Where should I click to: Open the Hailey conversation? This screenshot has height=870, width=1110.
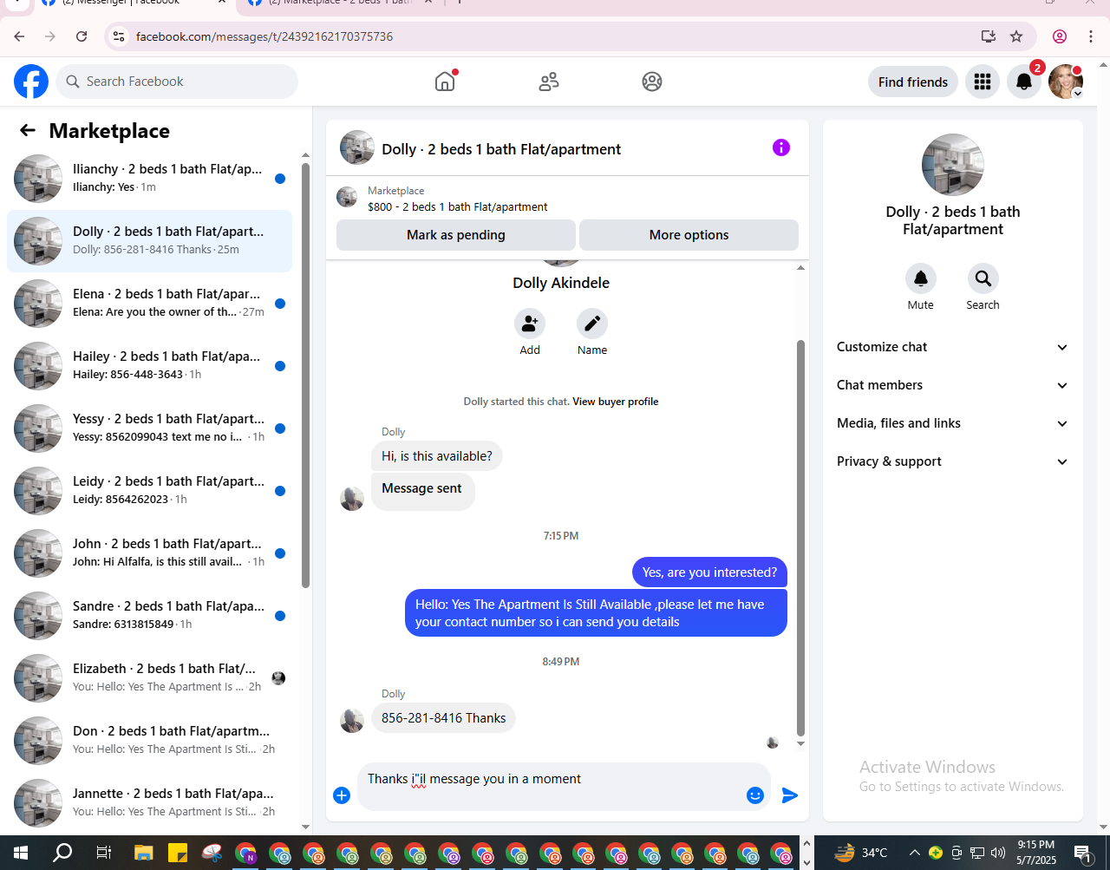pyautogui.click(x=149, y=365)
